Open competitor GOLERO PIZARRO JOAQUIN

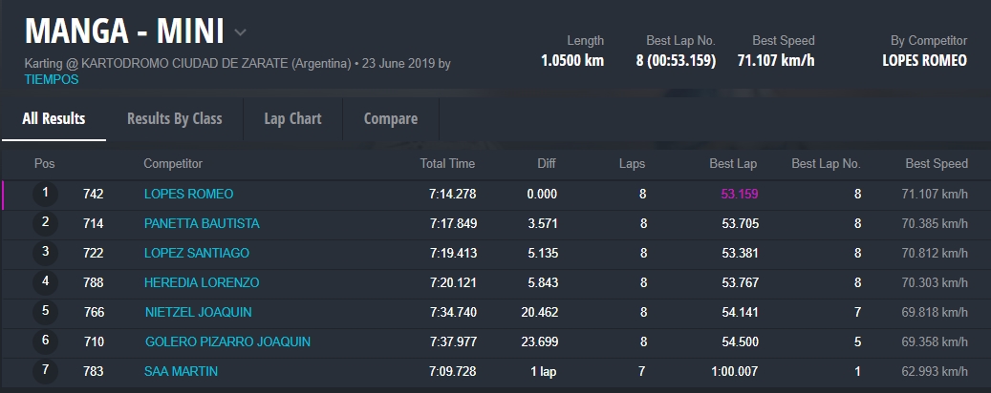(227, 342)
